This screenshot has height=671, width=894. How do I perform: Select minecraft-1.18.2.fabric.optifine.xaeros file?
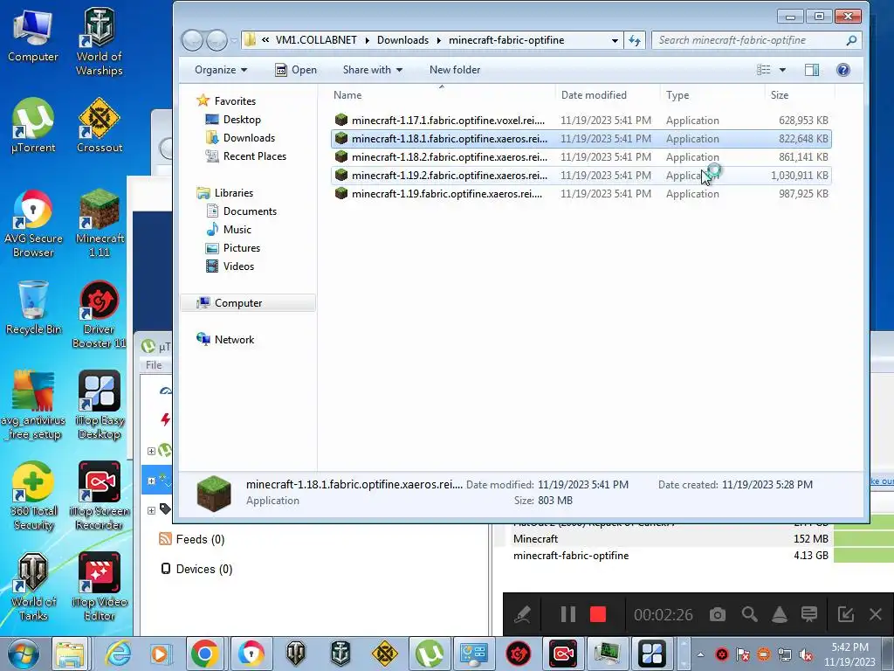pyautogui.click(x=581, y=157)
